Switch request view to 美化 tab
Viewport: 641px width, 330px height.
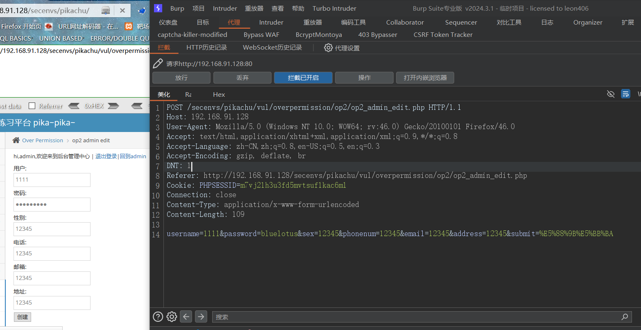click(x=164, y=94)
